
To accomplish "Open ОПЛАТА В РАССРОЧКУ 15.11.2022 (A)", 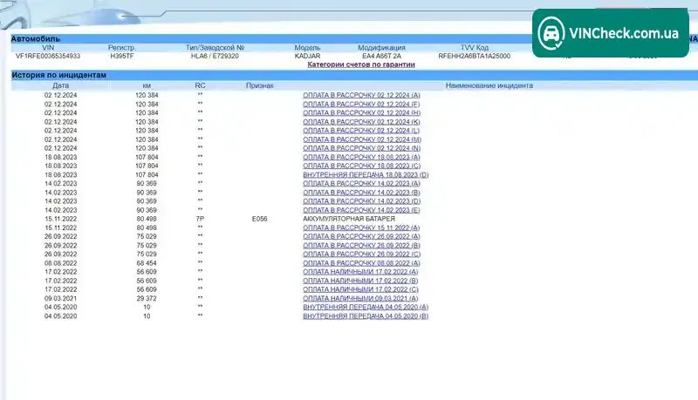I will tap(361, 227).
